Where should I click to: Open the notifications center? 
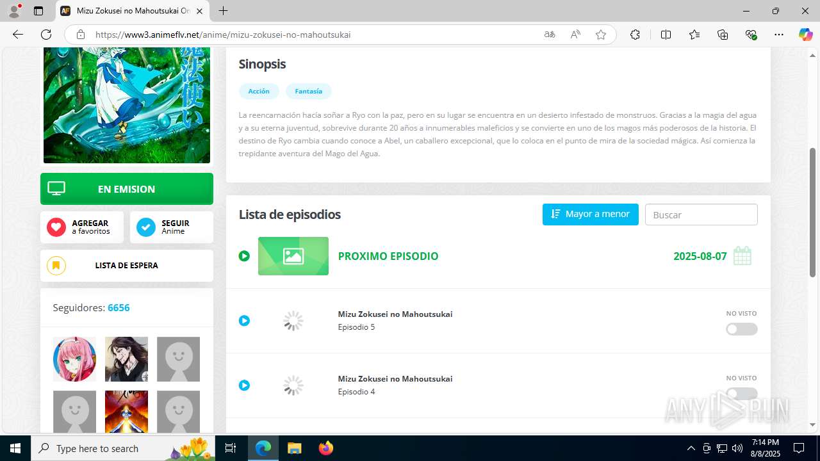[799, 448]
